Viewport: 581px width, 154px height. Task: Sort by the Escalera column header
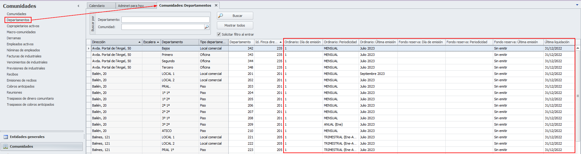coord(150,42)
